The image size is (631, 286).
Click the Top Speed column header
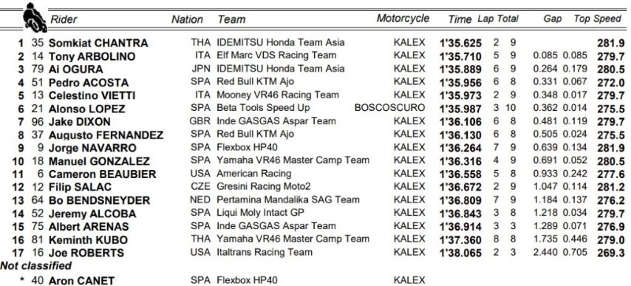click(597, 19)
